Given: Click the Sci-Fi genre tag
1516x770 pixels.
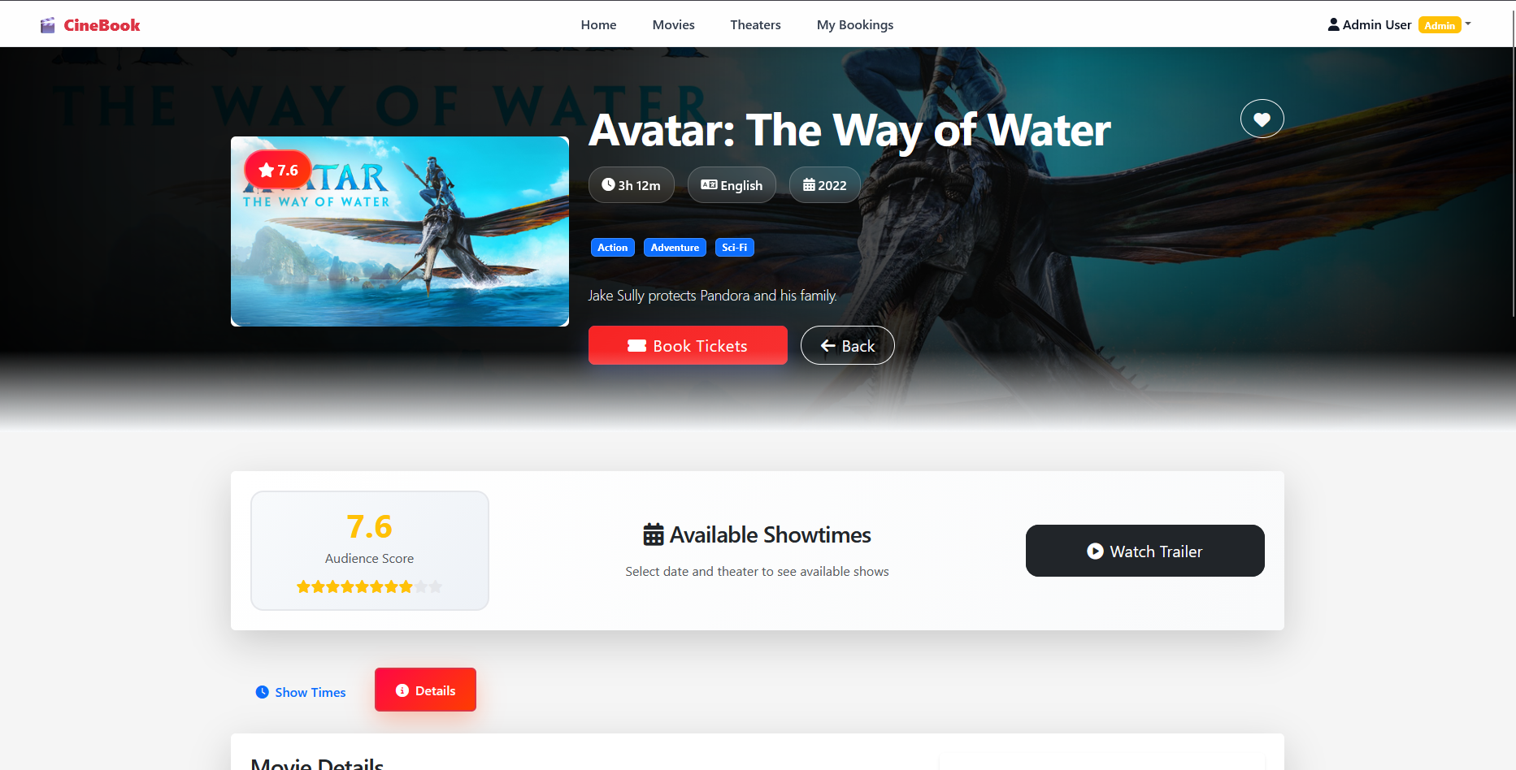Looking at the screenshot, I should (734, 248).
